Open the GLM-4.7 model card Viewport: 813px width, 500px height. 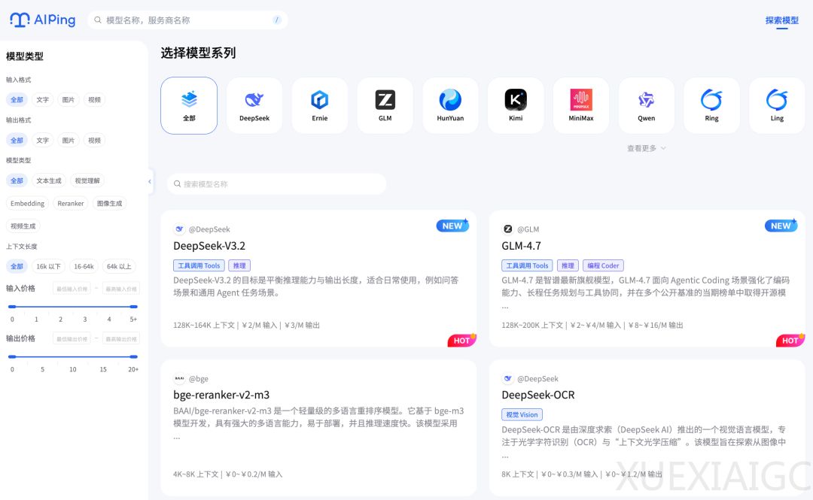[x=648, y=278]
